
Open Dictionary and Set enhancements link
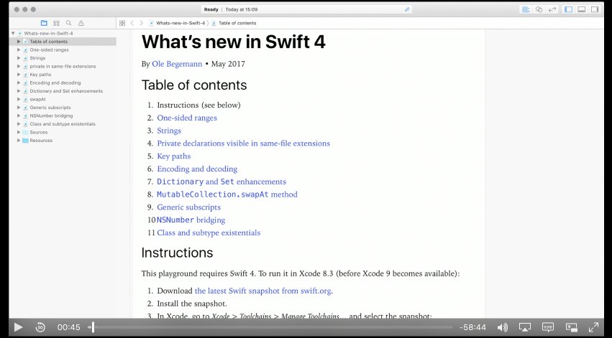click(221, 182)
